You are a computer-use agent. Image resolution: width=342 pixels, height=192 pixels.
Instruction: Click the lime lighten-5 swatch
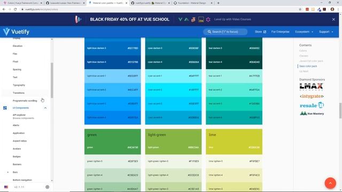pyautogui.click(x=234, y=161)
